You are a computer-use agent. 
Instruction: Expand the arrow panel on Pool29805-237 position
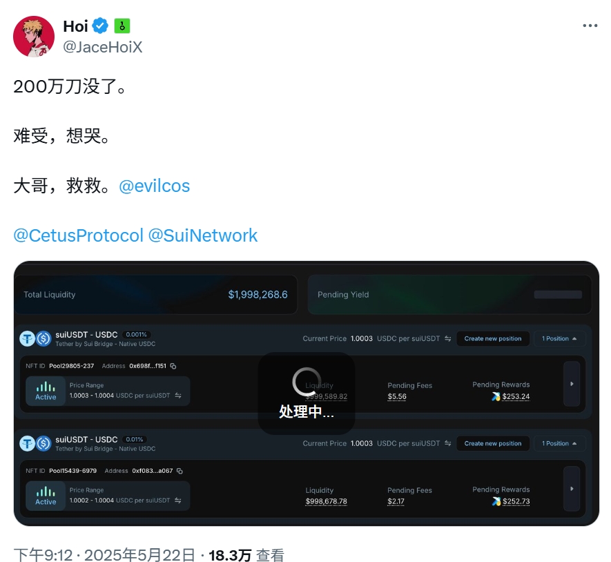click(572, 384)
